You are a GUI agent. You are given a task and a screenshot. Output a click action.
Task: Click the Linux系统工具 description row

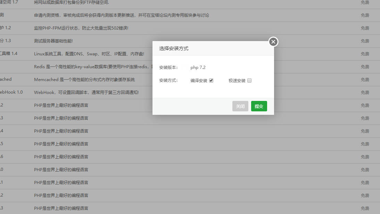(x=89, y=54)
